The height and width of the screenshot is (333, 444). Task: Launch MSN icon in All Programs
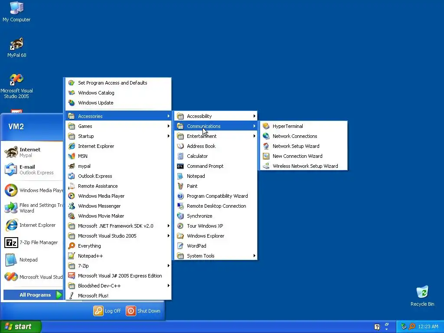pos(72,156)
